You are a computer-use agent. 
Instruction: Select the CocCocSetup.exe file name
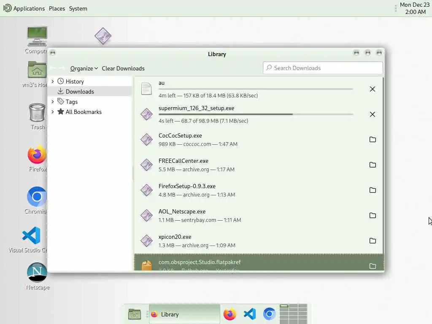180,135
